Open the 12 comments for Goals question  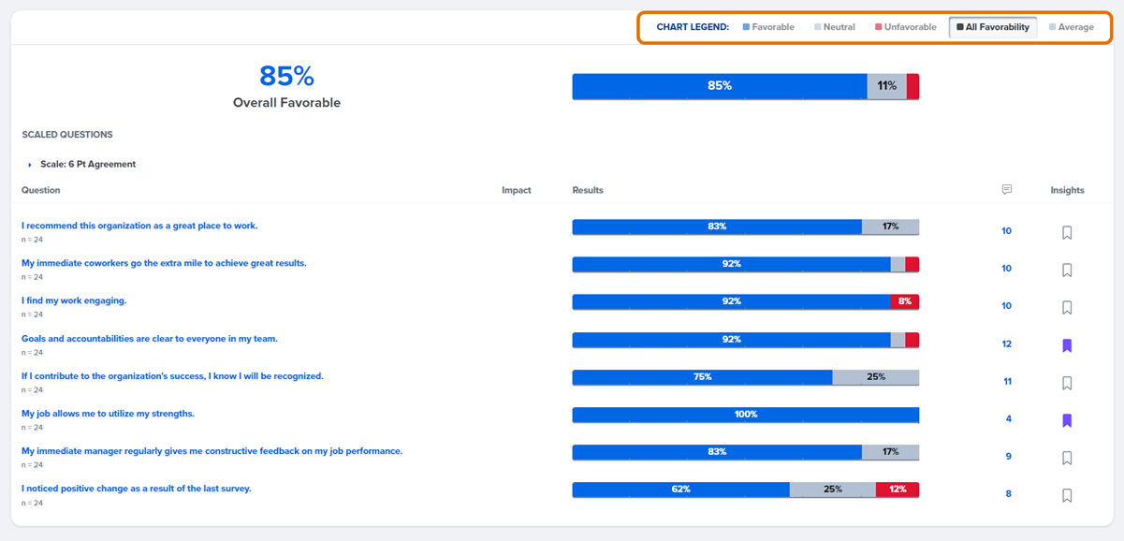(1007, 344)
